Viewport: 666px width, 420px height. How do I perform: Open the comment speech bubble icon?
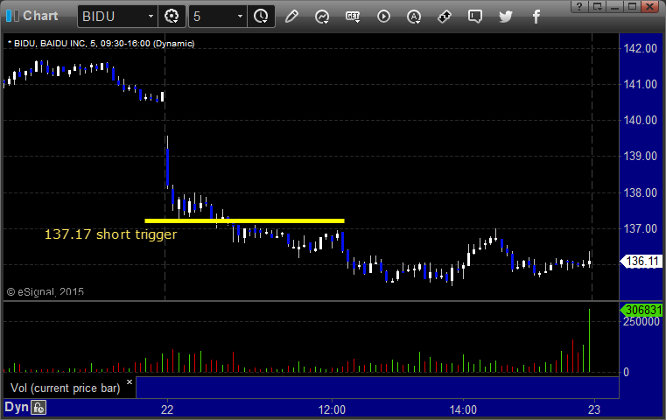[475, 17]
